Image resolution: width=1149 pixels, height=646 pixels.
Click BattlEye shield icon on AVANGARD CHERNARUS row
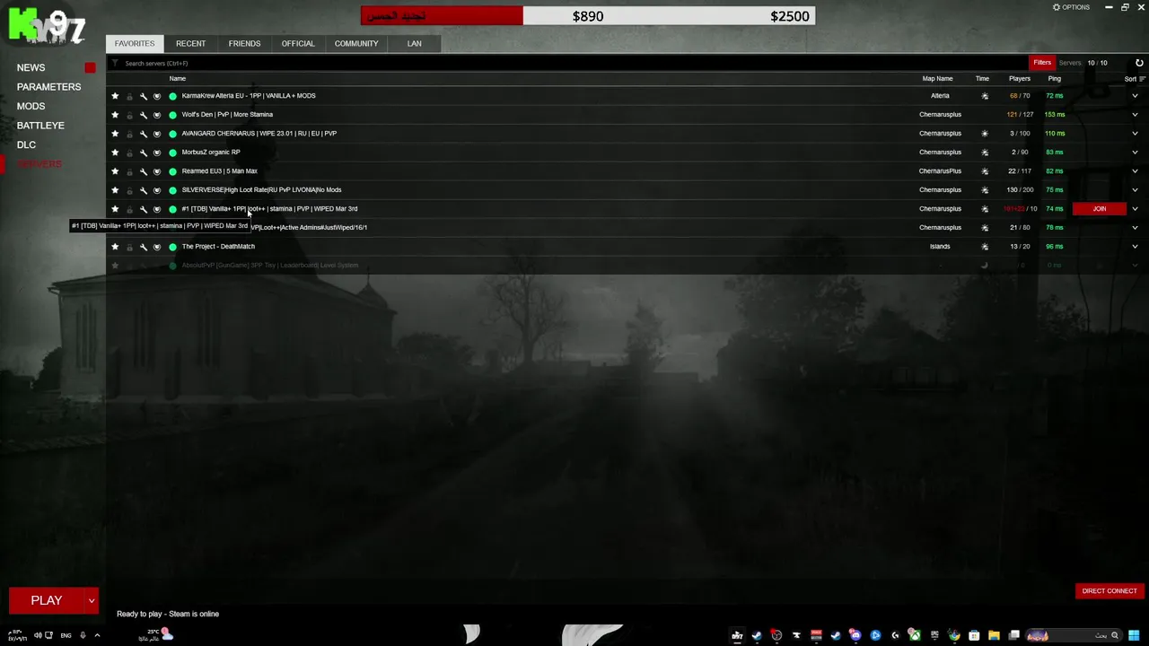click(x=157, y=134)
